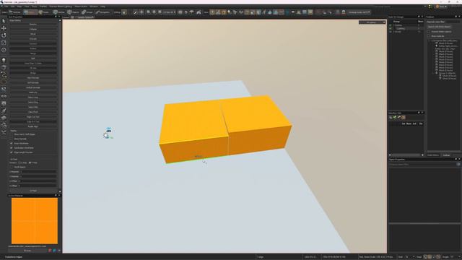The width and height of the screenshot is (462, 260).
Task: Open the viewport lighting mode dropdown
Action: 372,22
